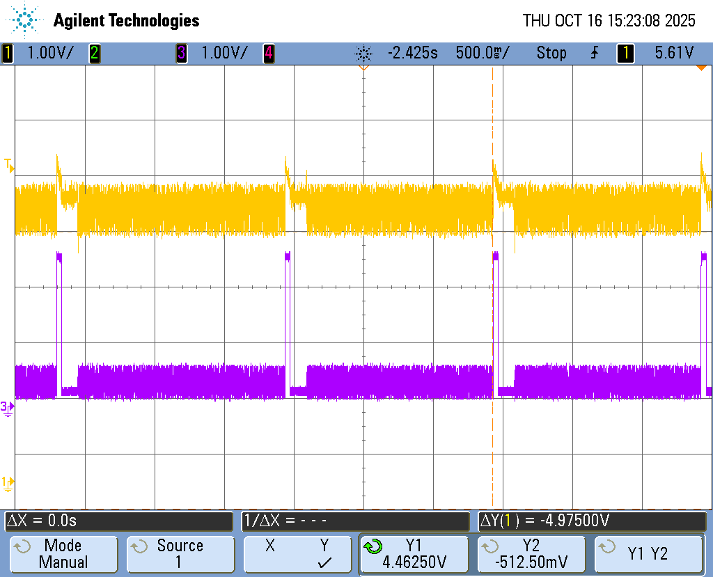The image size is (713, 577).
Task: Click the 'ΔY(1) = -4.97500V' readout
Action: (x=592, y=521)
